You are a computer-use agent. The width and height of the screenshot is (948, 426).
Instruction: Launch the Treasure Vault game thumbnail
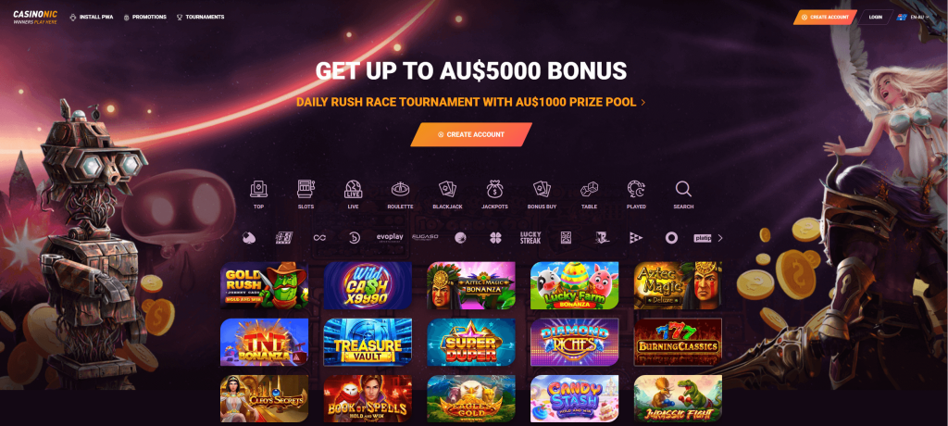[368, 342]
